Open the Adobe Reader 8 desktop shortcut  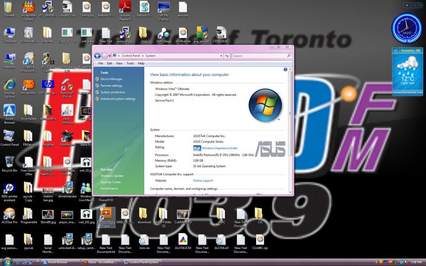(125, 11)
